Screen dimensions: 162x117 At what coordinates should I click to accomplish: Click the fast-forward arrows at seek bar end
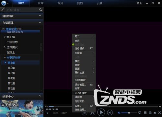(160, 107)
